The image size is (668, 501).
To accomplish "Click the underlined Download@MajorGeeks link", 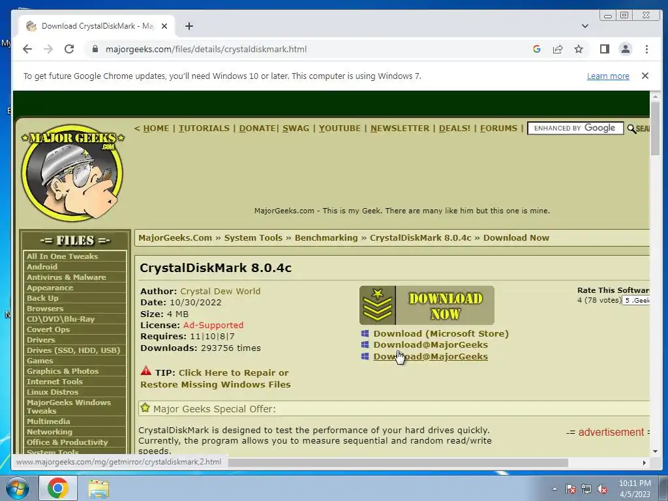I will coord(431,357).
